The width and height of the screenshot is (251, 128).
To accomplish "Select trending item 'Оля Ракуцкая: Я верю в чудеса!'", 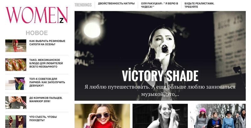I will point(159,5).
